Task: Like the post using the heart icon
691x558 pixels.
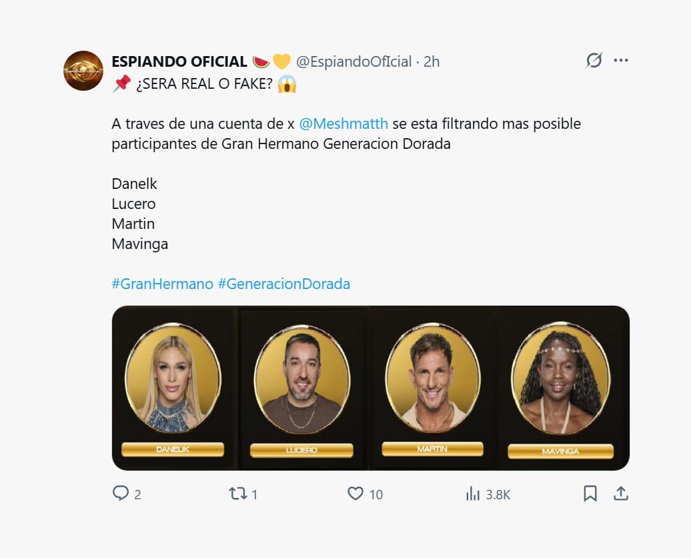Action: [x=354, y=494]
